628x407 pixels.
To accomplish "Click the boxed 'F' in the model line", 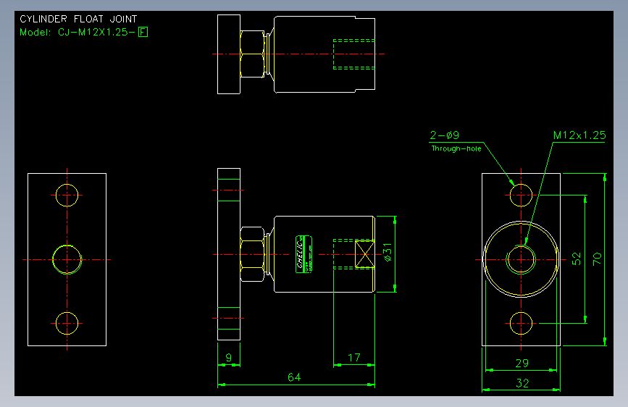I will [x=143, y=32].
